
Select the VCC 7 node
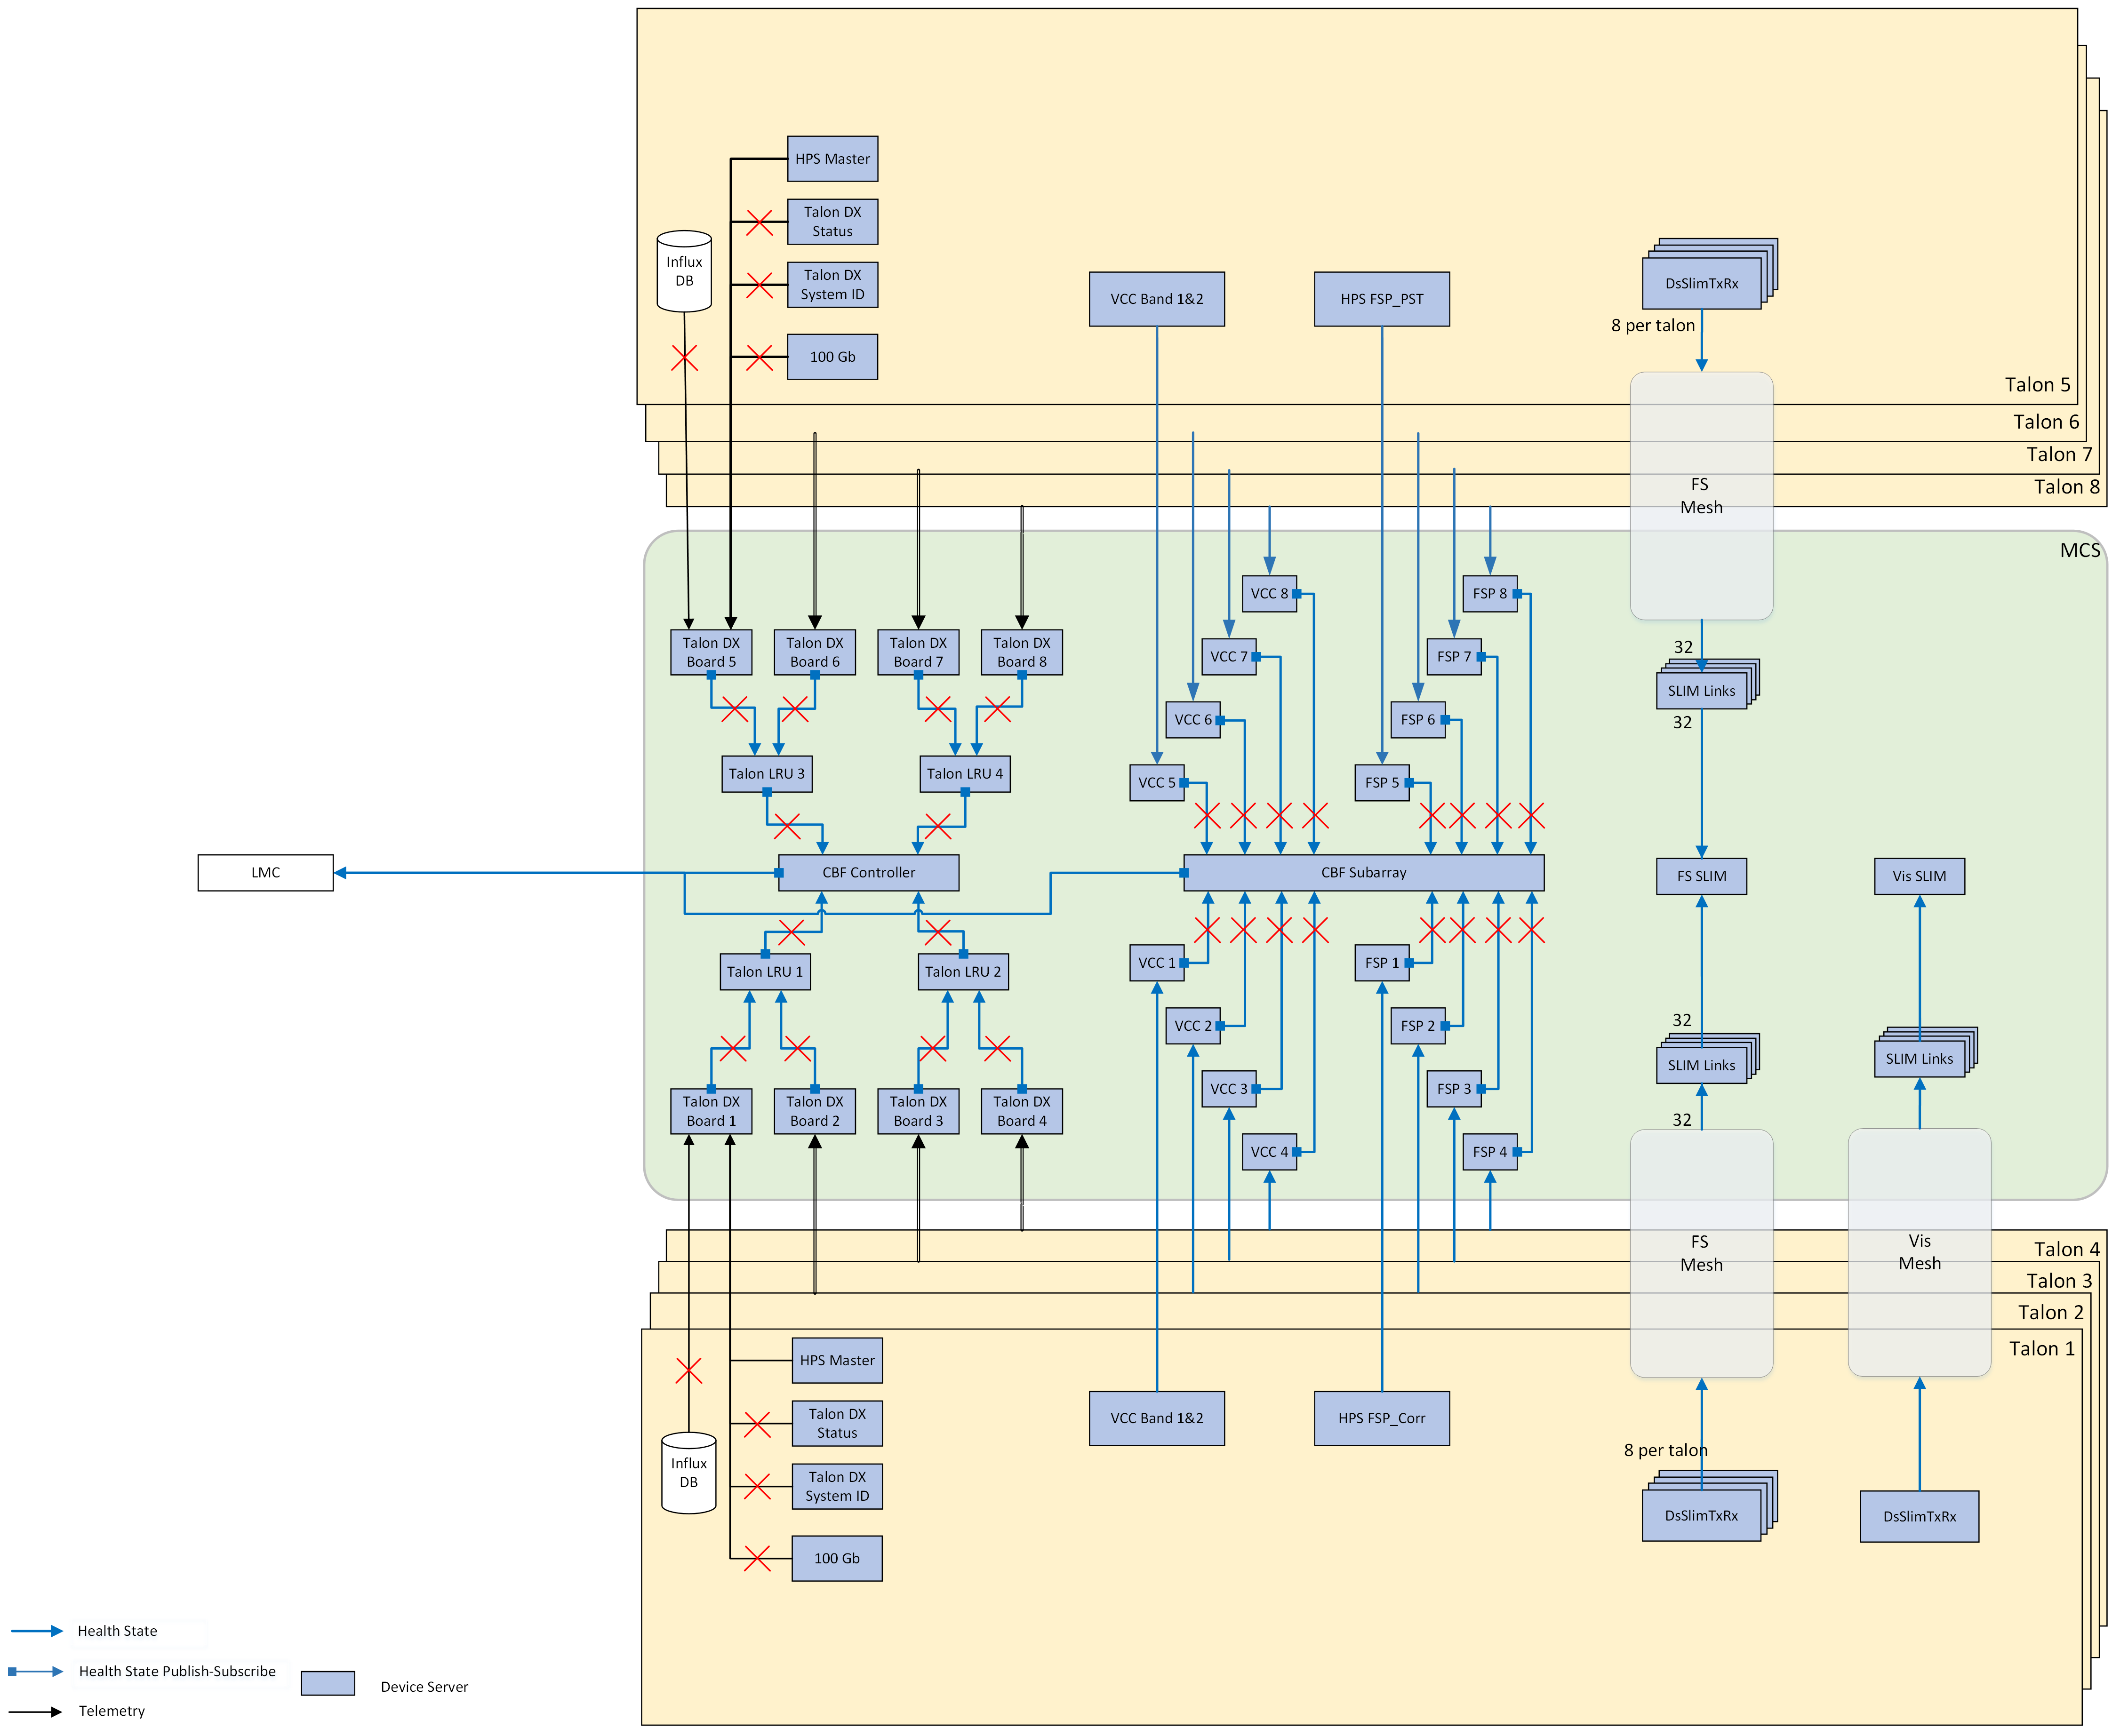[x=1229, y=657]
